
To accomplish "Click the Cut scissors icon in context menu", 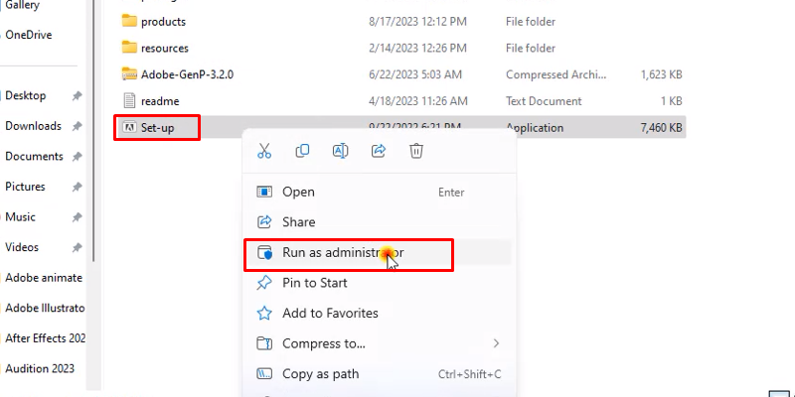I will coord(264,151).
